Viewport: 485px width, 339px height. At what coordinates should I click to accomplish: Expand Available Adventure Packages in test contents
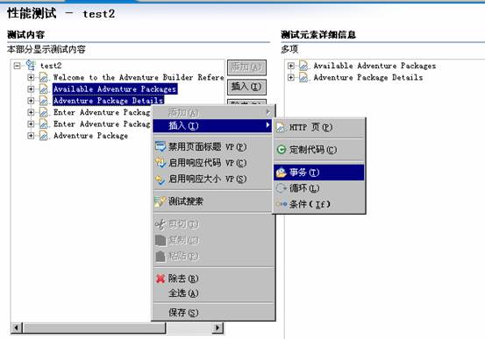(31, 89)
